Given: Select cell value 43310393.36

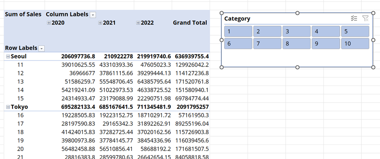Looking at the screenshot, I should (x=116, y=65).
